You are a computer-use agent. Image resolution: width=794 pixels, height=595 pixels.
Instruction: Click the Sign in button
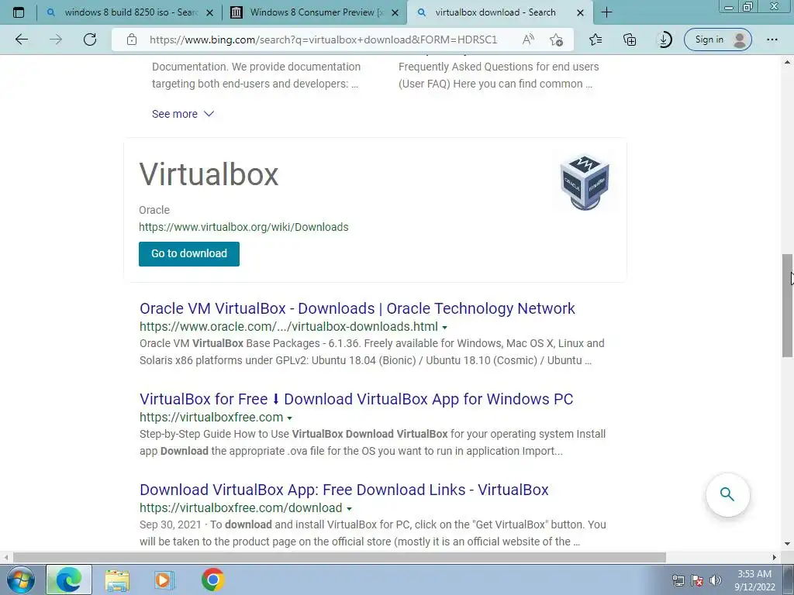pyautogui.click(x=717, y=40)
